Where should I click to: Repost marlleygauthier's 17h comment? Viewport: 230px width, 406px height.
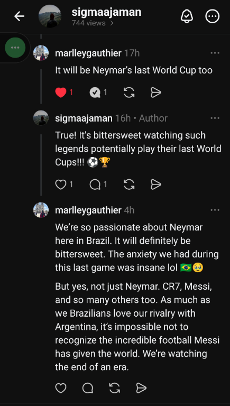[x=129, y=93]
